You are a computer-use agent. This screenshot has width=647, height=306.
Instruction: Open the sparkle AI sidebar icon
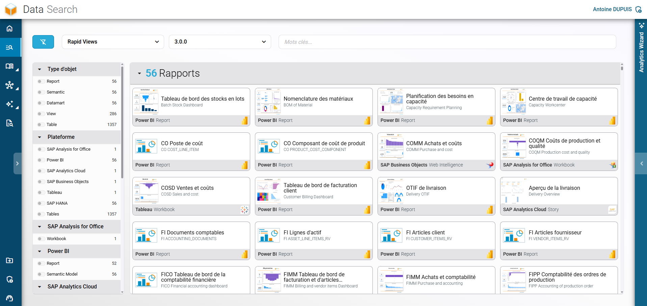9,104
